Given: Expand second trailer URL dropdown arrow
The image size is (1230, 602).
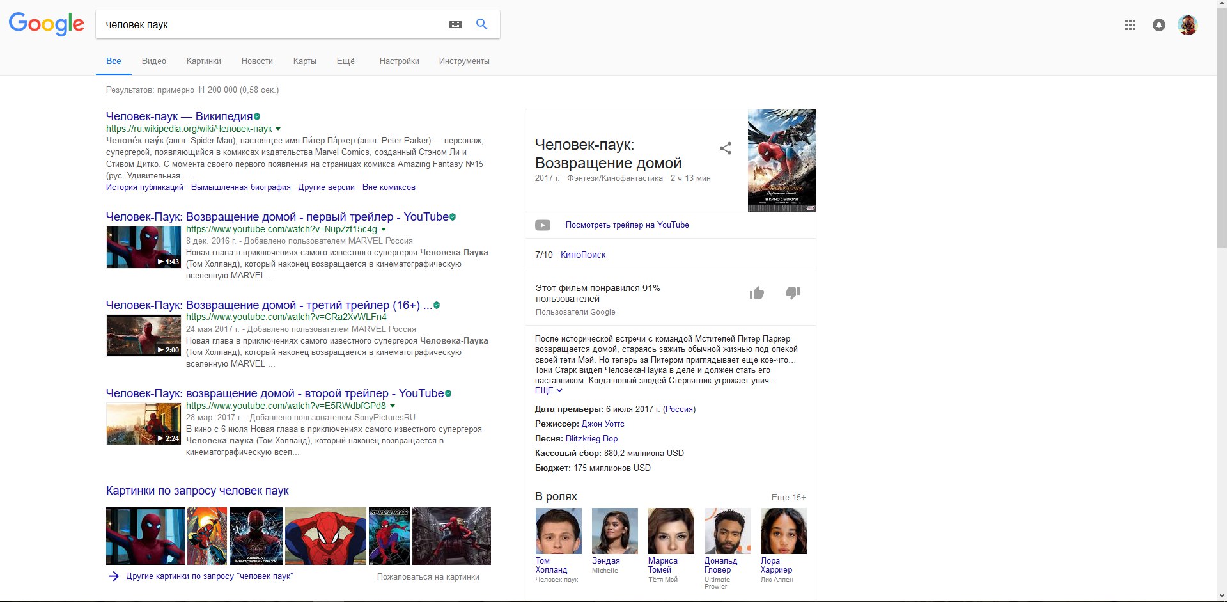Looking at the screenshot, I should coord(393,406).
